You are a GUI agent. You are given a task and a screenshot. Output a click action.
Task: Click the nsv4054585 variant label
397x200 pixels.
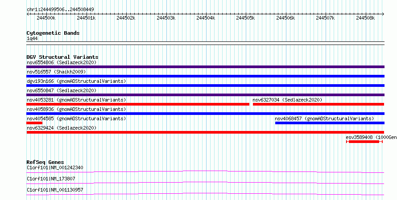click(76, 118)
